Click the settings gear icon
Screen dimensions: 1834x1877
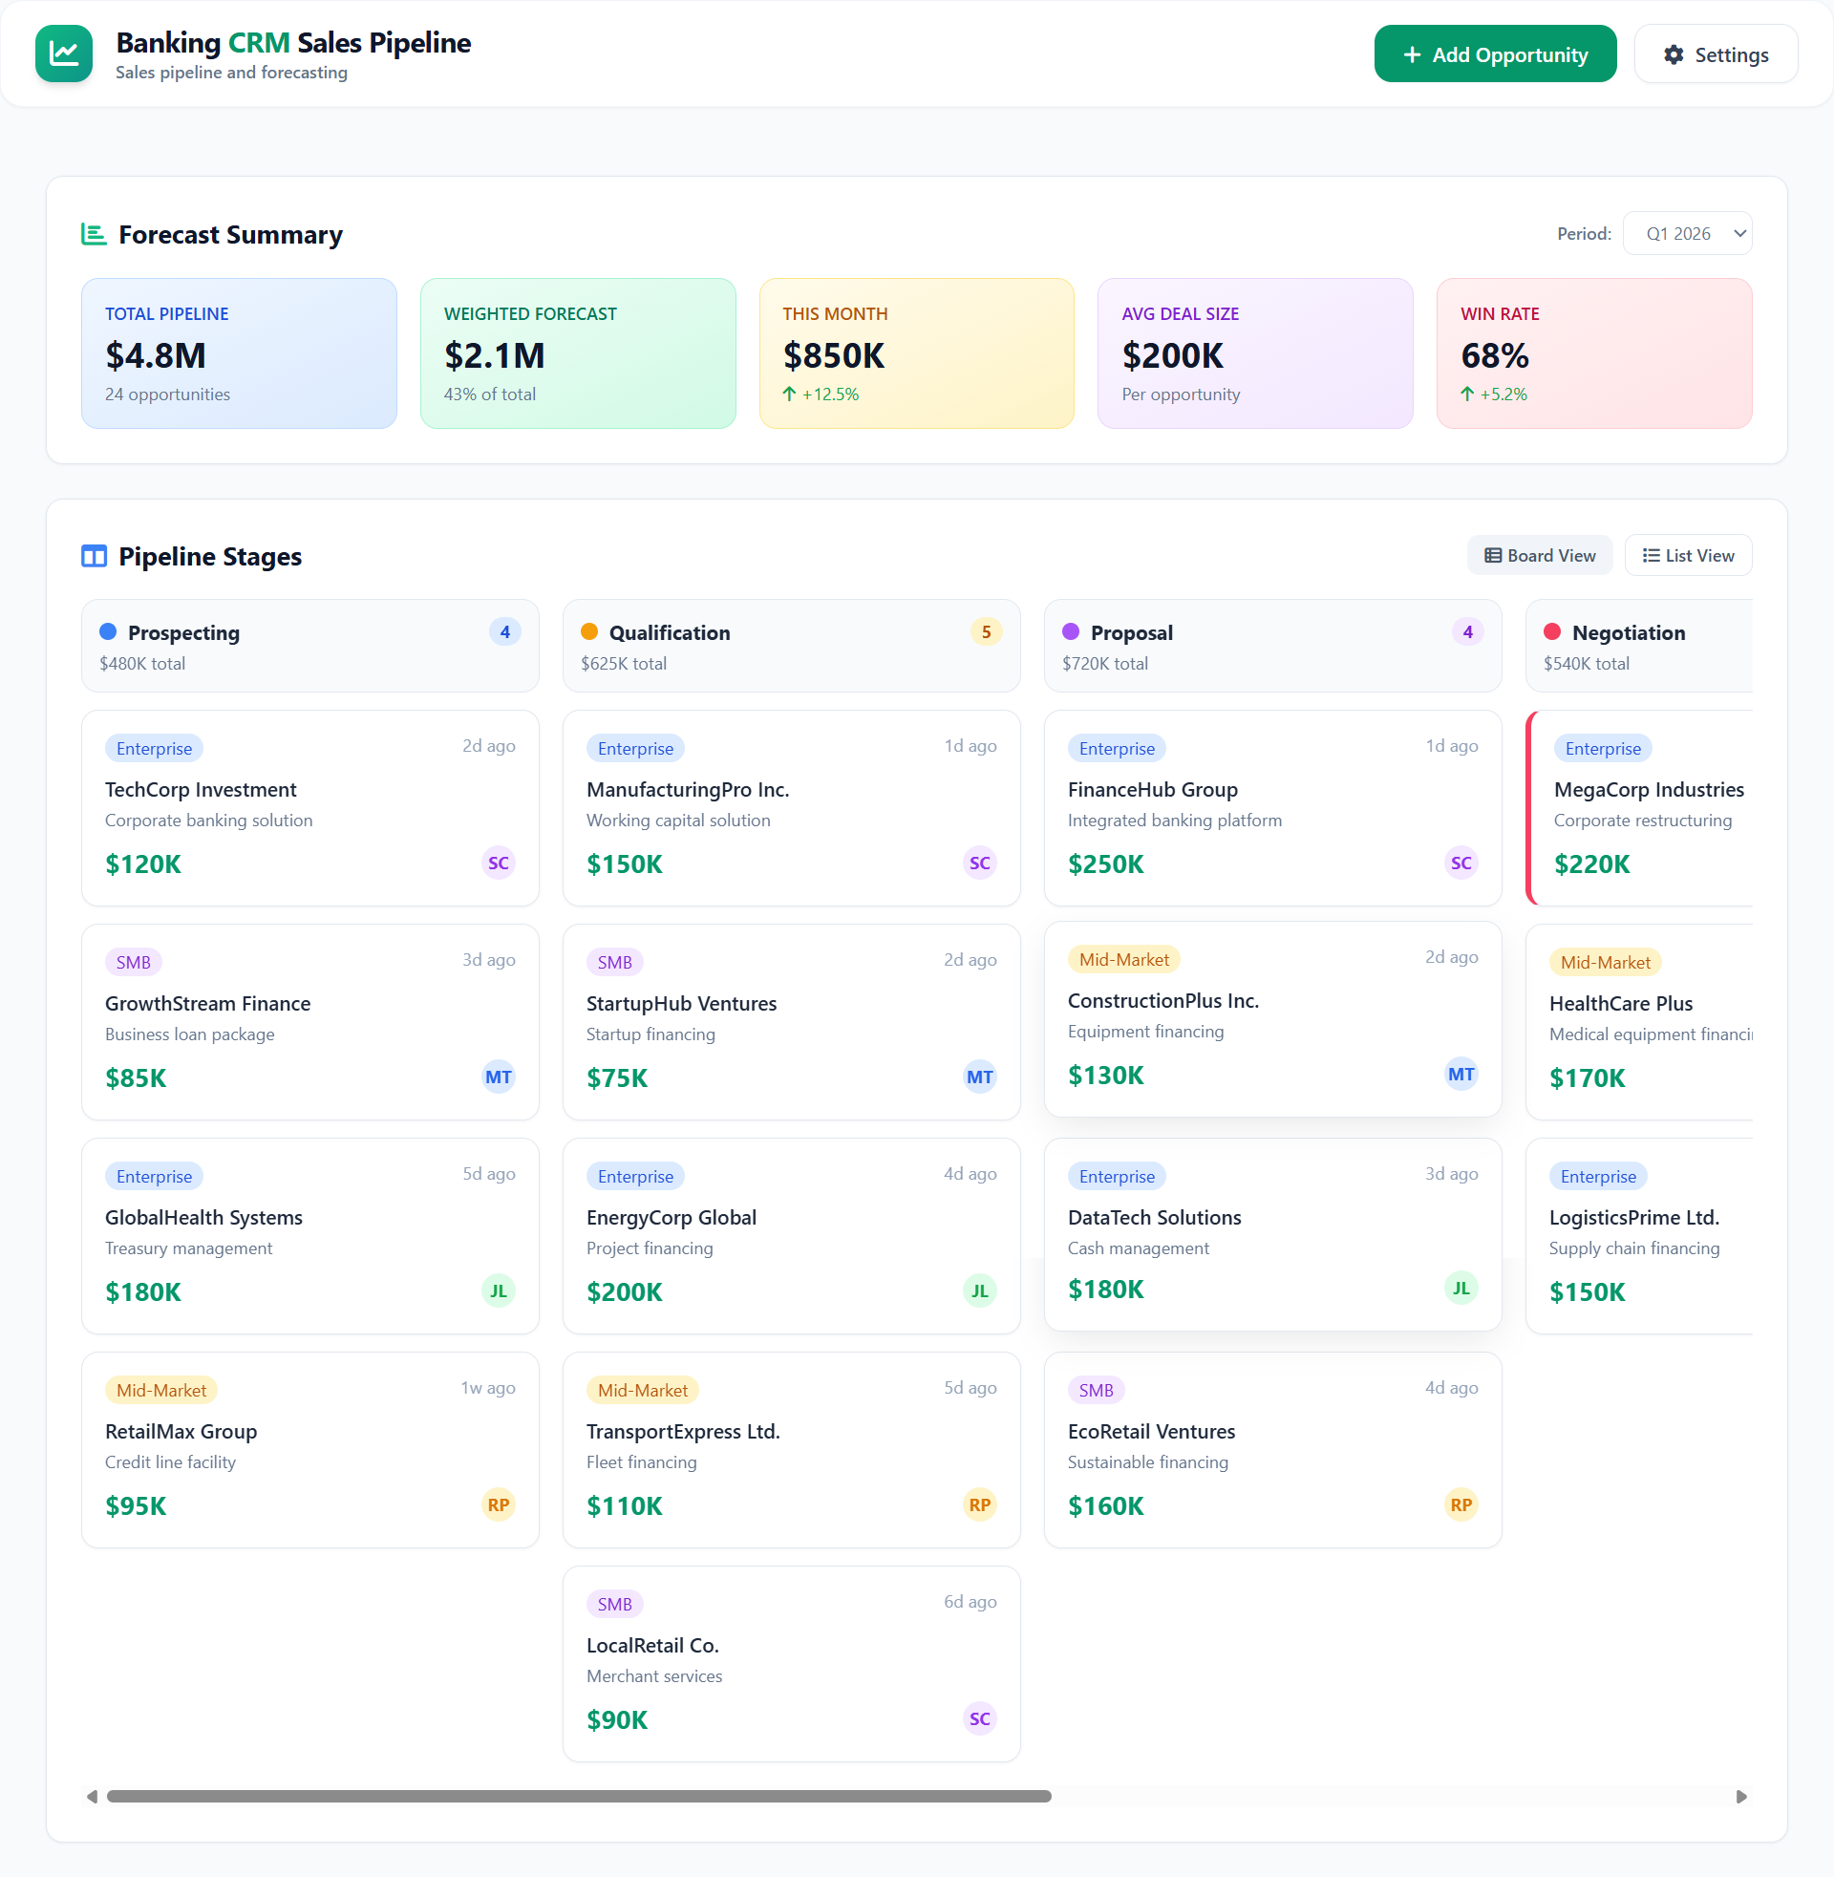(1674, 53)
